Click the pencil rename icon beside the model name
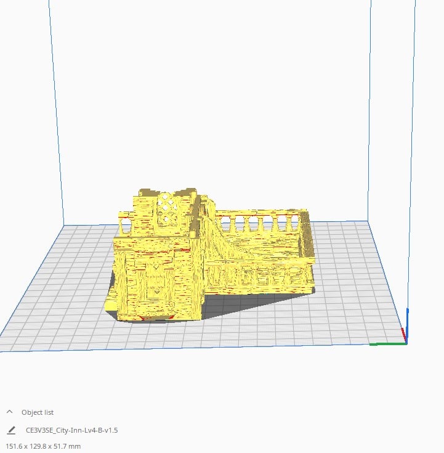The width and height of the screenshot is (444, 453). [x=11, y=430]
